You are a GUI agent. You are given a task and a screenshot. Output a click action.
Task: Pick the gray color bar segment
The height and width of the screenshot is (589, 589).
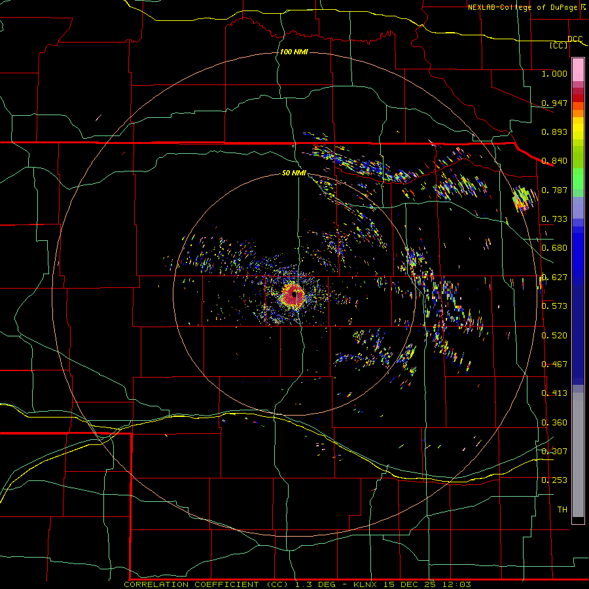point(578,455)
